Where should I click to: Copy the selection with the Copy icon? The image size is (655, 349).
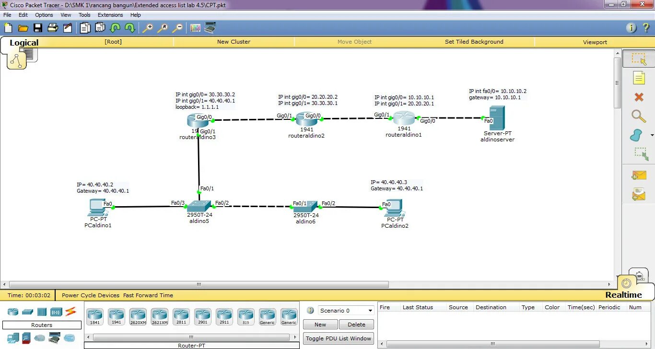(x=85, y=28)
